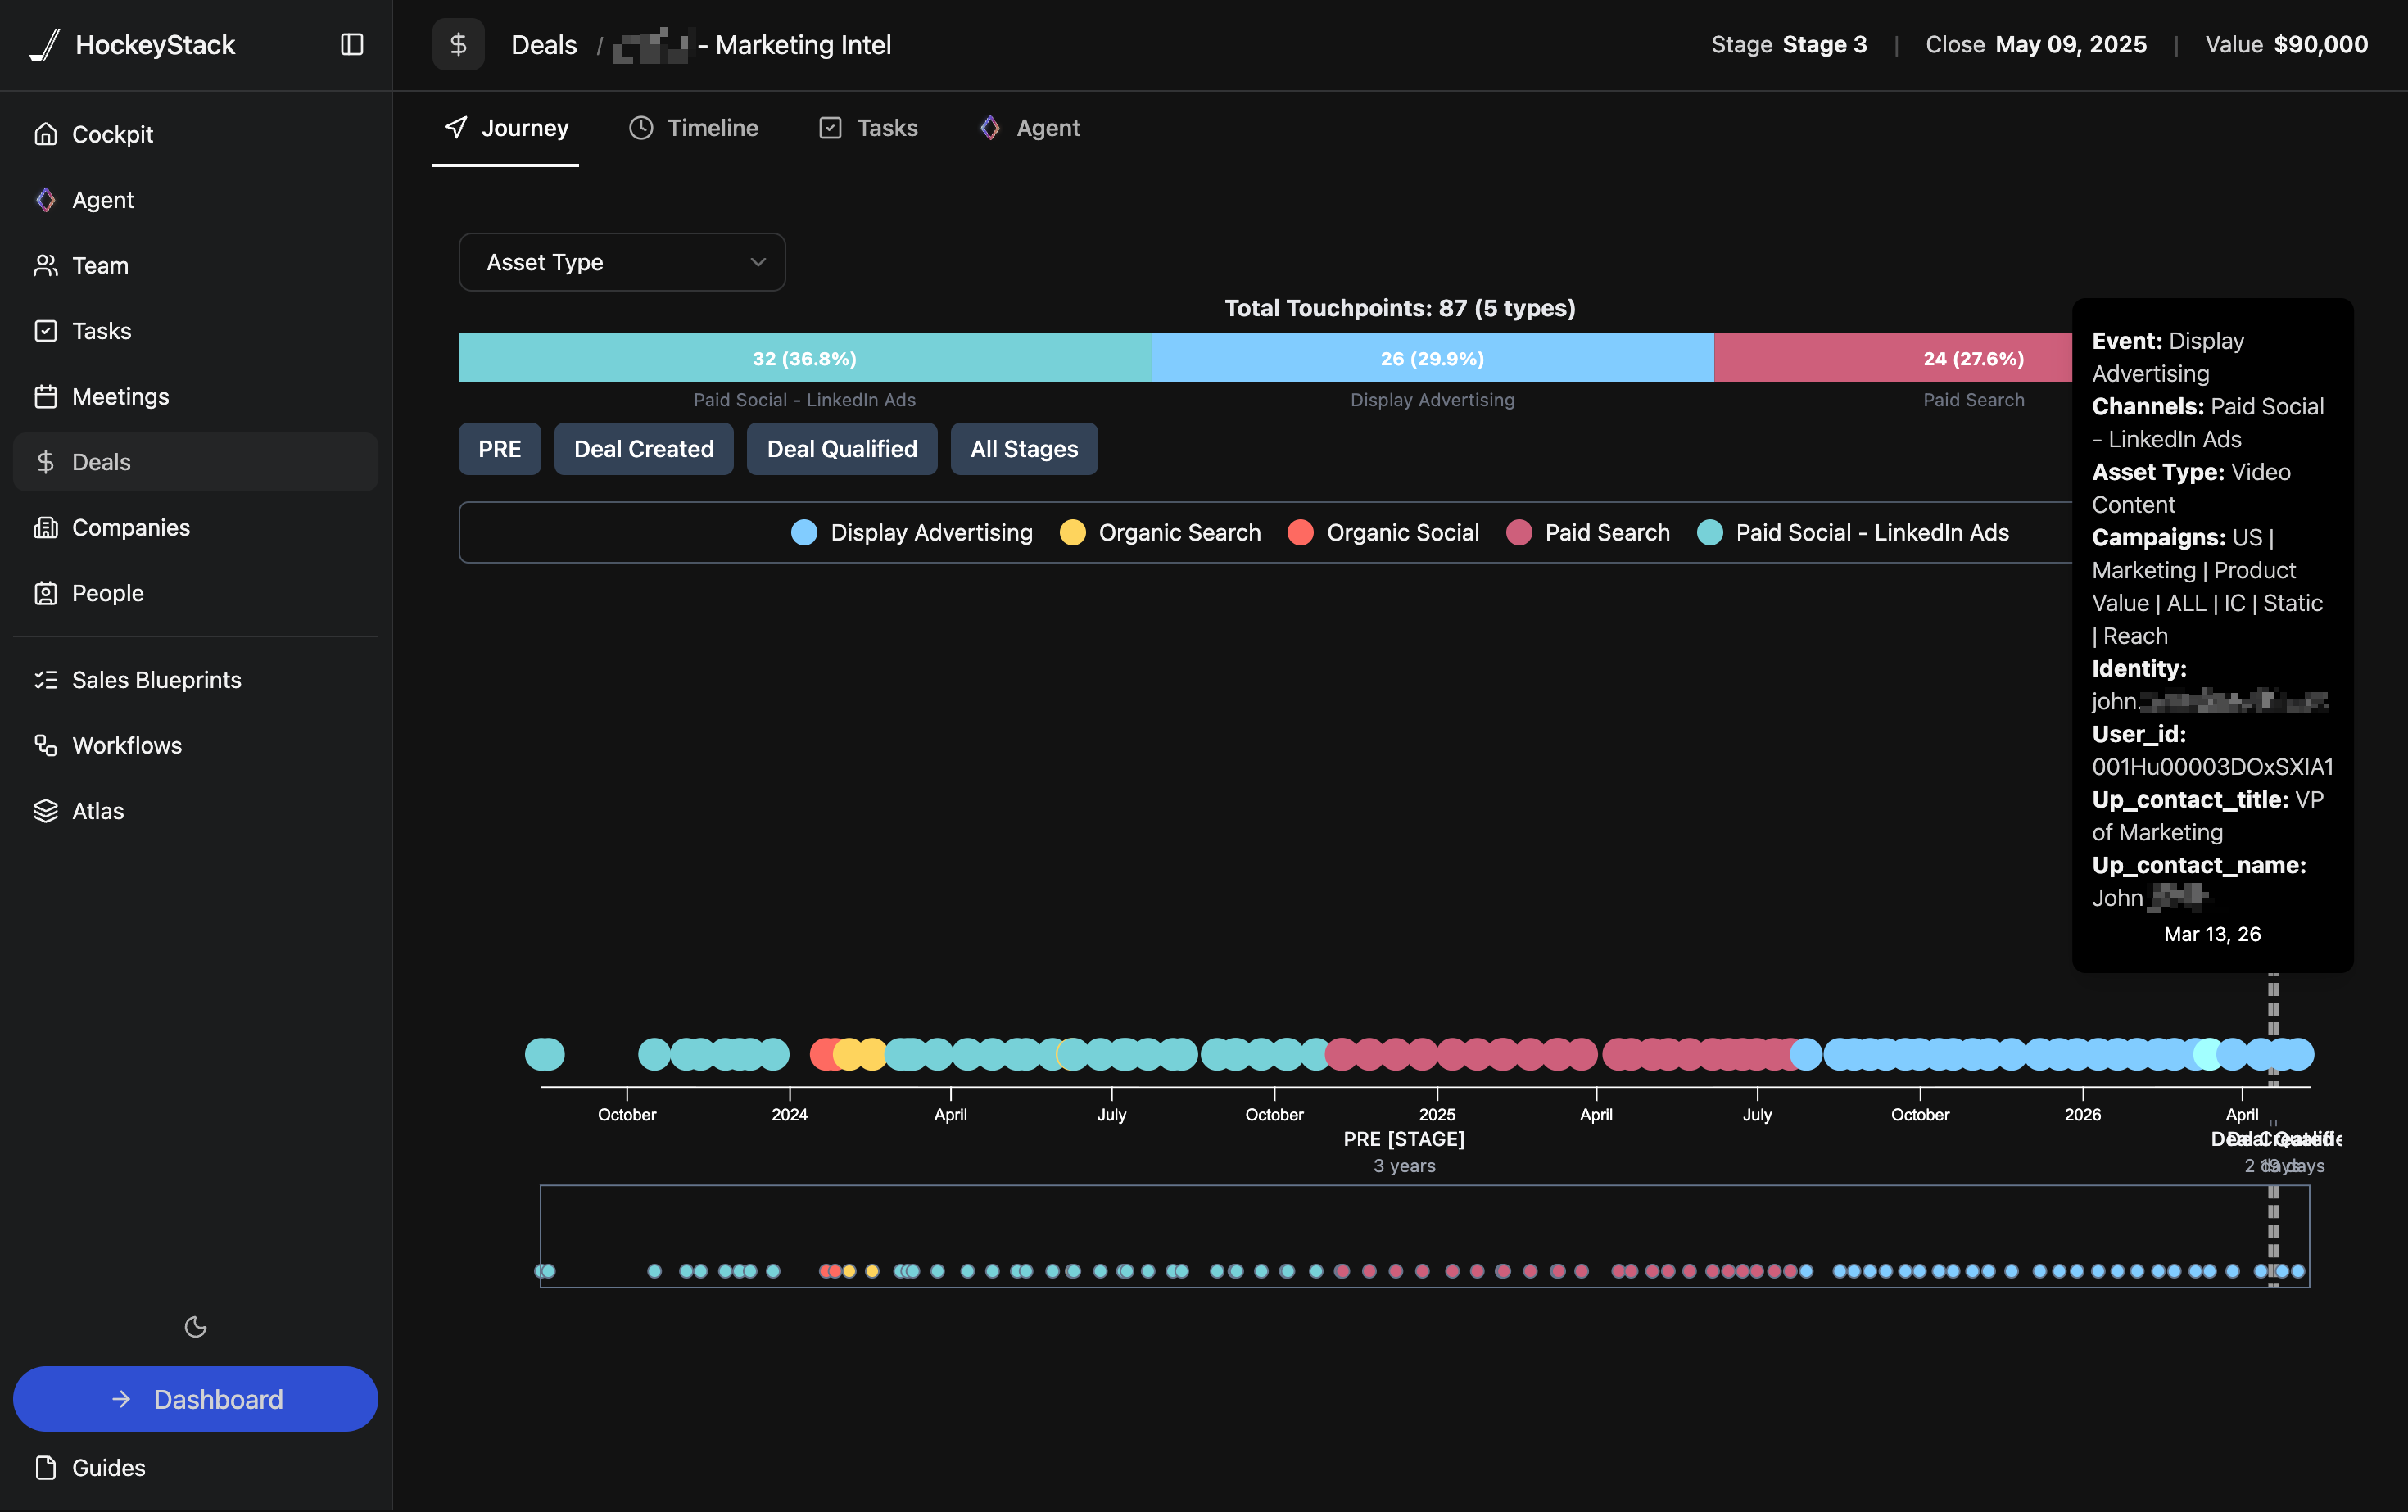Click the Agent tab diamond icon
The height and width of the screenshot is (1512, 2408).
990,127
